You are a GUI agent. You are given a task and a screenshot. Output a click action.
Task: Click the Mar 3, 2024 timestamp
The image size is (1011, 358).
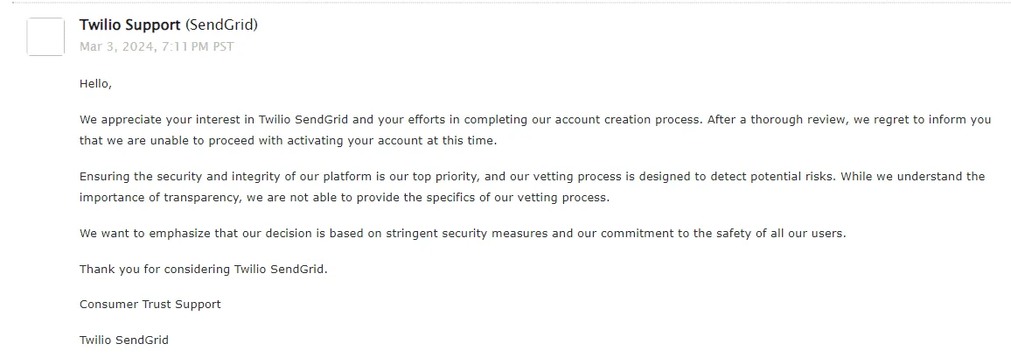157,46
